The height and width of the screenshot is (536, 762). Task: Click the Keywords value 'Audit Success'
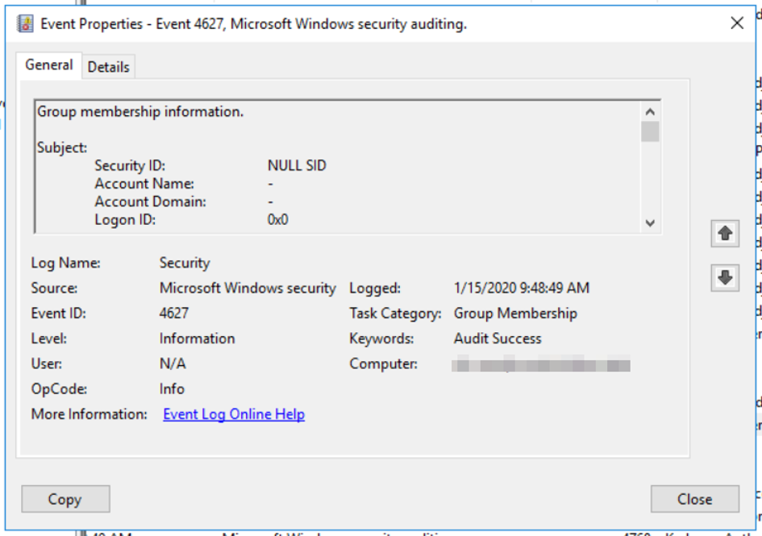[x=498, y=339]
